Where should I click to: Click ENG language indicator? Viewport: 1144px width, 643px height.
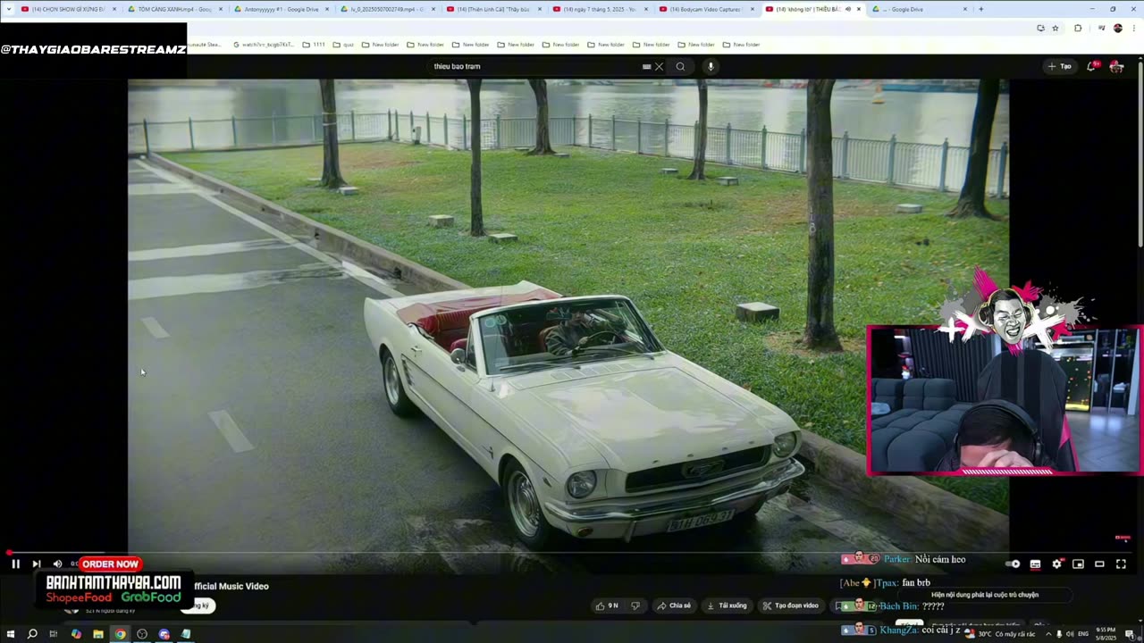coord(1083,634)
